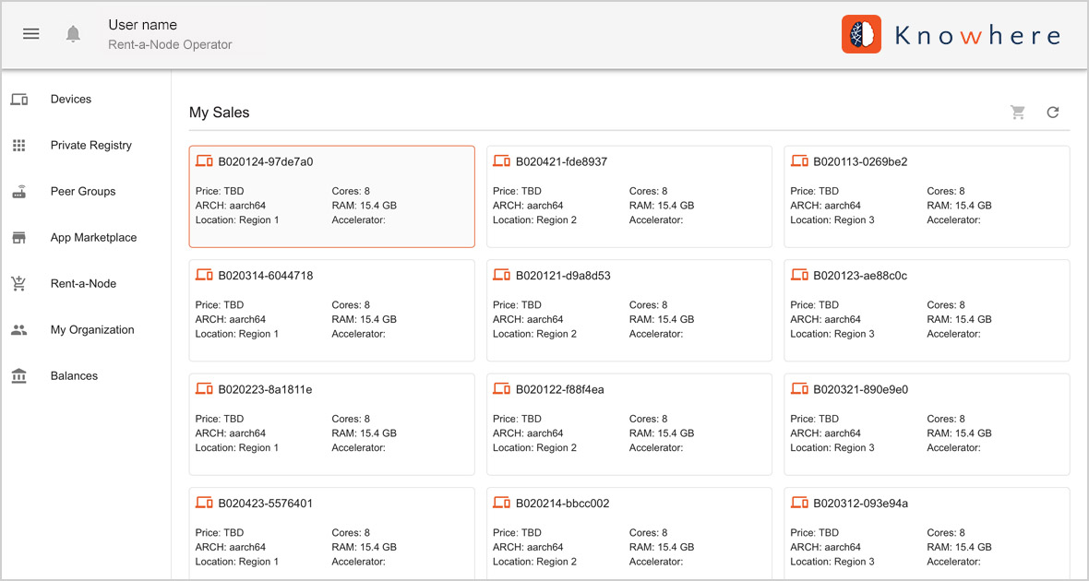Click the Knowhere logo

(x=951, y=34)
